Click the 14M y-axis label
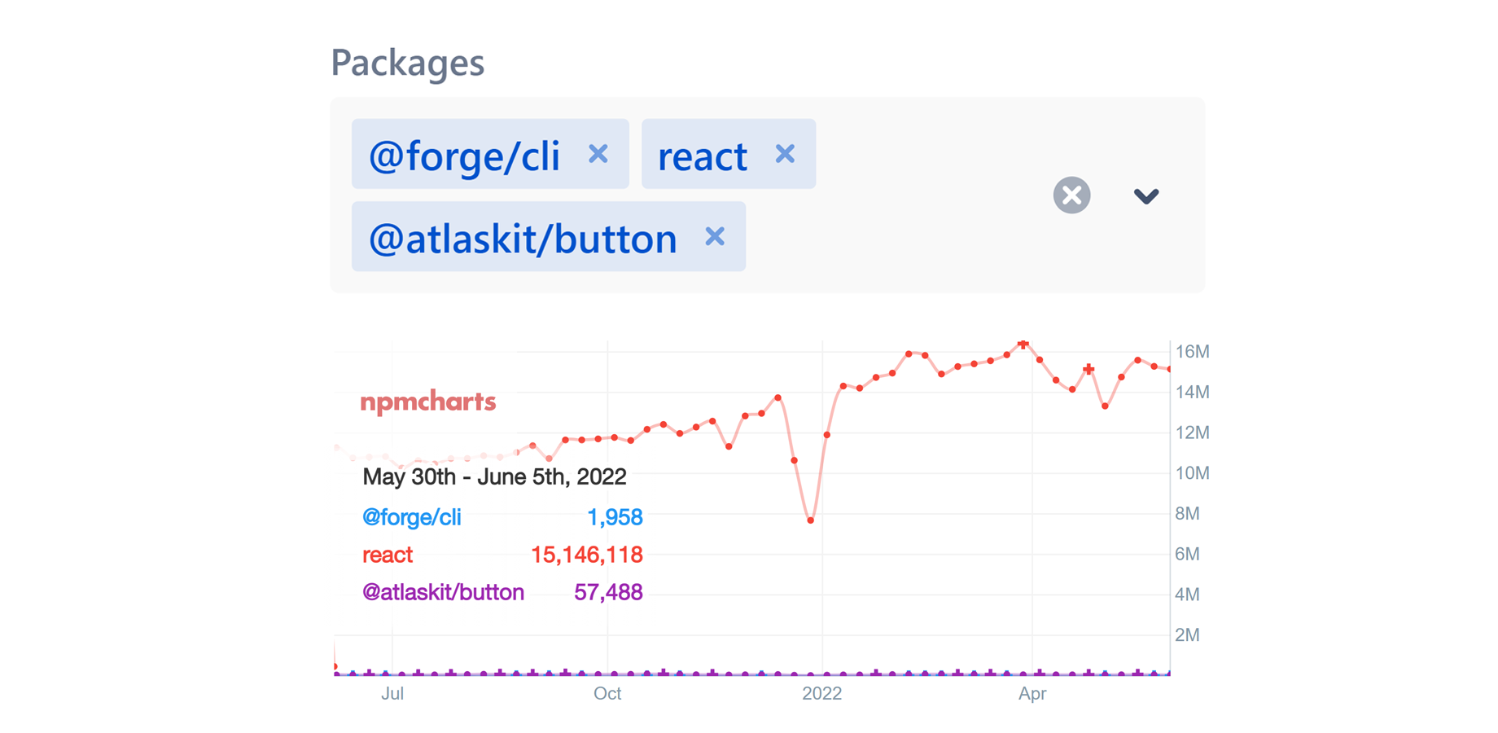This screenshot has height=733, width=1498. coord(1193,392)
